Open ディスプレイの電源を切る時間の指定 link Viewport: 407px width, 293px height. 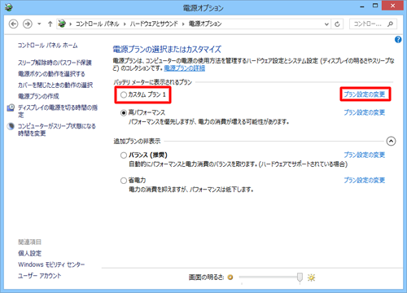click(x=58, y=112)
